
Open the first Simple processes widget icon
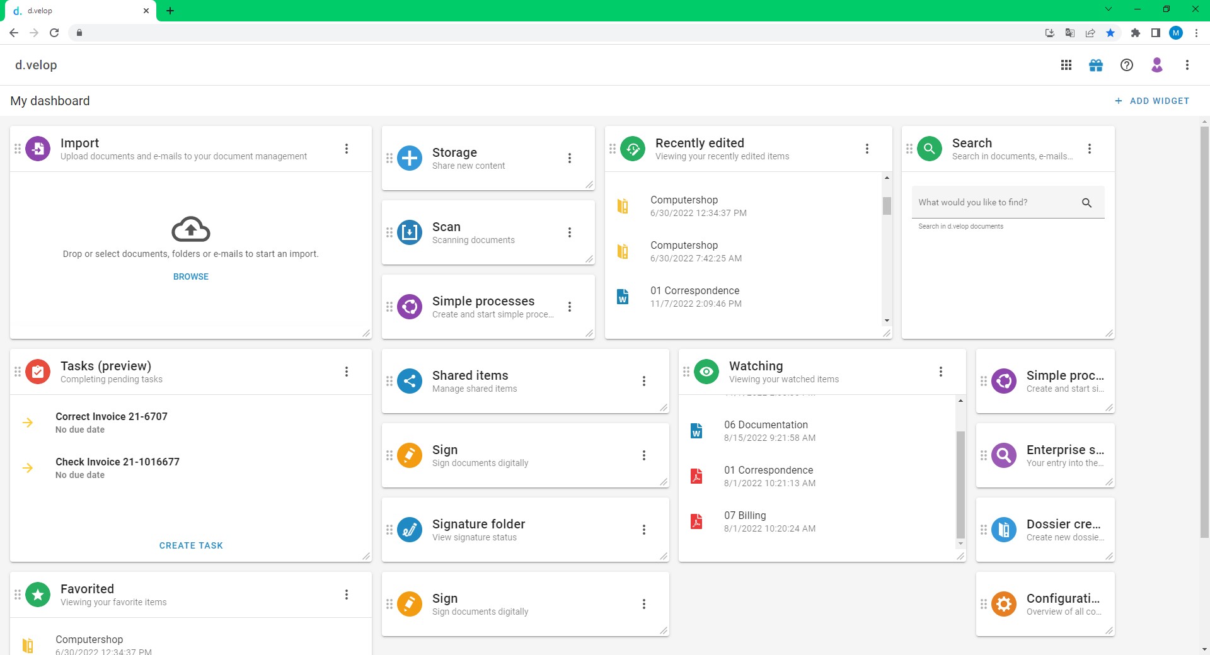(410, 307)
